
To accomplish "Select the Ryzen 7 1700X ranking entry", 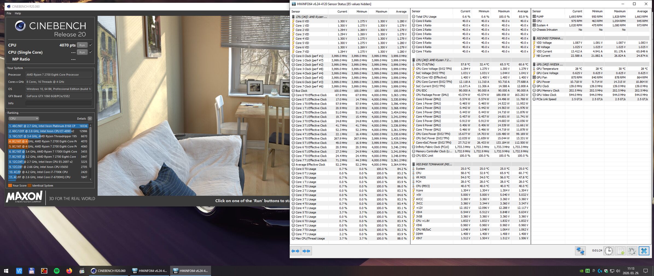I will point(48,152).
